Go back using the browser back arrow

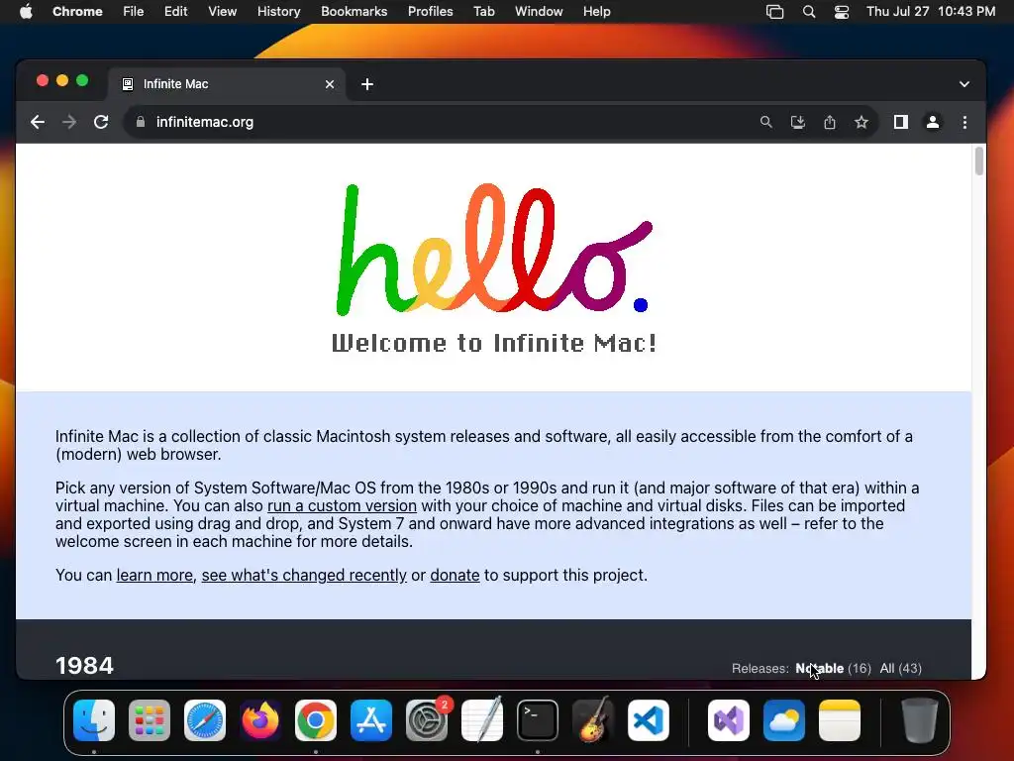pos(38,122)
